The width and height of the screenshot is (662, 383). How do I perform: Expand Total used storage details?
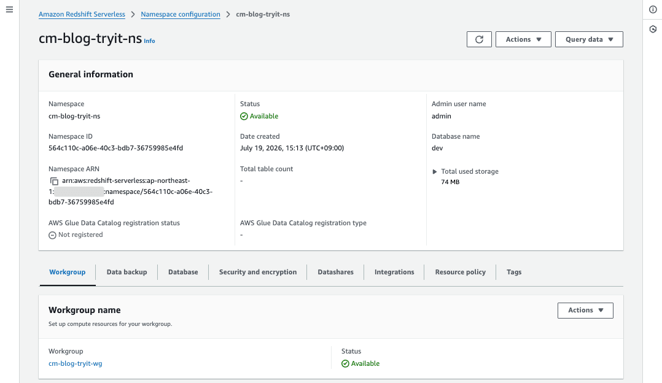coord(434,172)
